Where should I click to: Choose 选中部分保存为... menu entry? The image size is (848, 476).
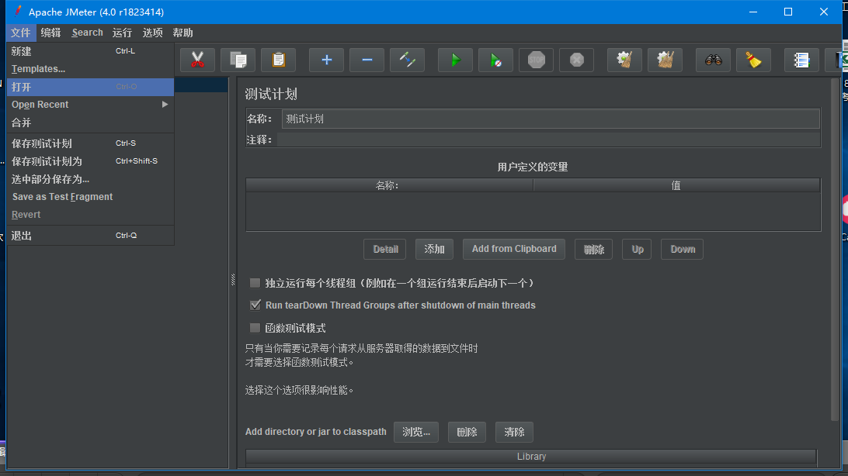[x=90, y=179]
